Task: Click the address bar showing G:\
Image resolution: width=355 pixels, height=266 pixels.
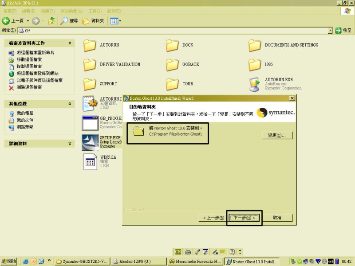Action: click(x=173, y=30)
